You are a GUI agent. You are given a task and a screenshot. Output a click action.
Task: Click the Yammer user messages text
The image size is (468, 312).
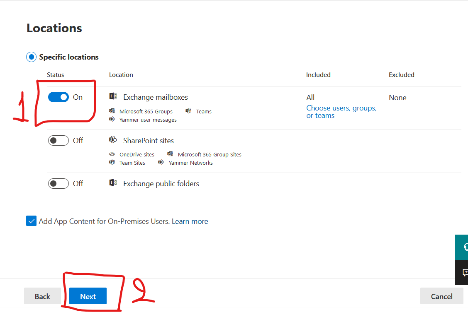(148, 120)
